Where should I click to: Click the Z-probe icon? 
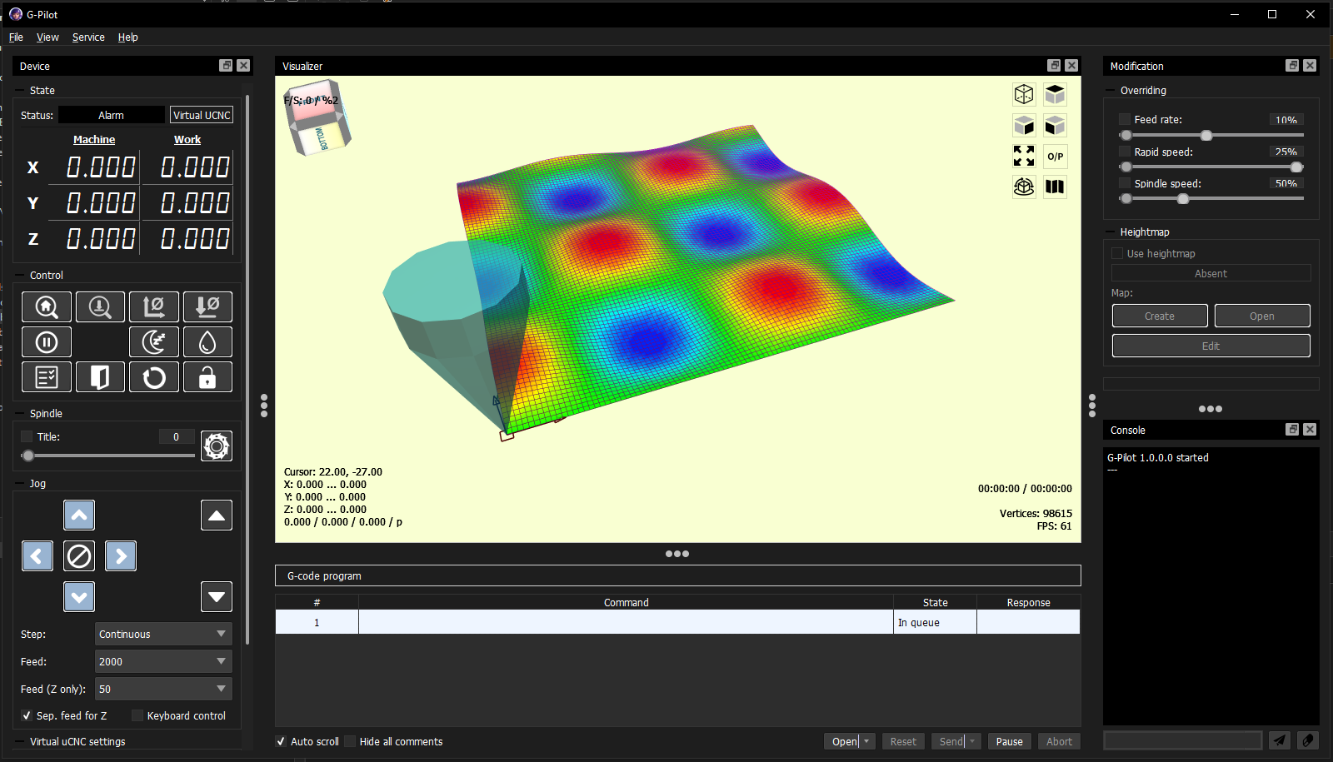[100, 306]
